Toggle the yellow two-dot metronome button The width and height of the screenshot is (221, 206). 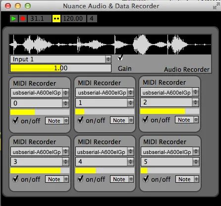[56, 19]
